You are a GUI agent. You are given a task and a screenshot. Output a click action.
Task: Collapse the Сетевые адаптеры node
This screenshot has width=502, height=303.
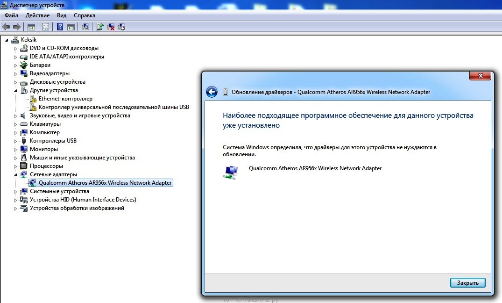[15, 175]
